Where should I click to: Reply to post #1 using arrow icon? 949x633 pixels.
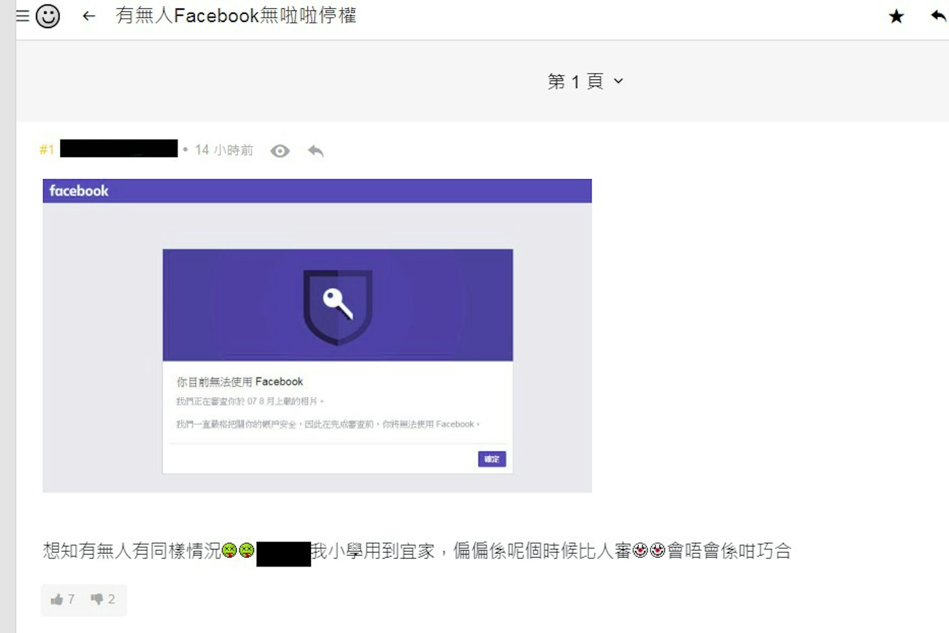tap(315, 151)
